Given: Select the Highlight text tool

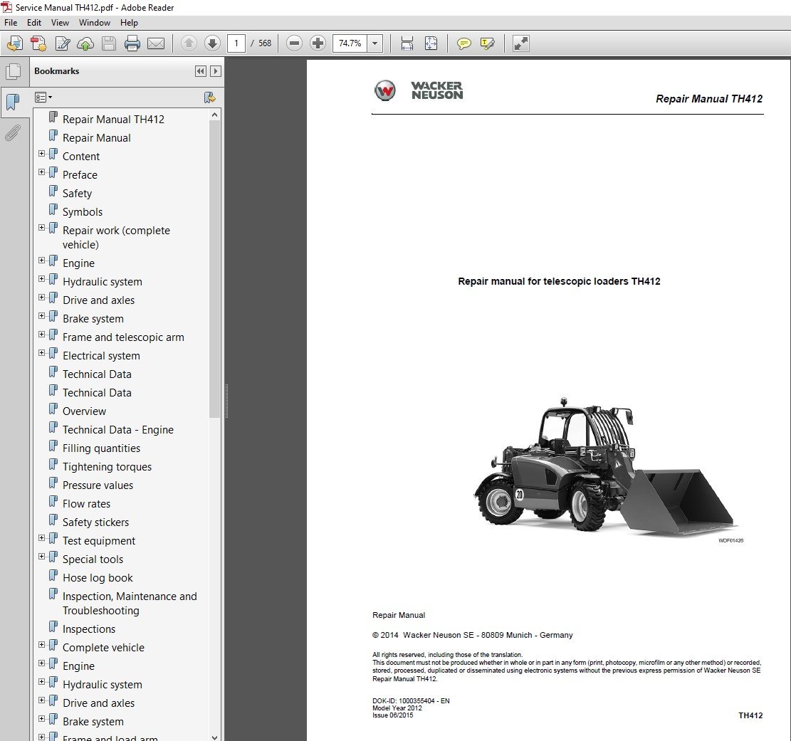Looking at the screenshot, I should pyautogui.click(x=488, y=43).
